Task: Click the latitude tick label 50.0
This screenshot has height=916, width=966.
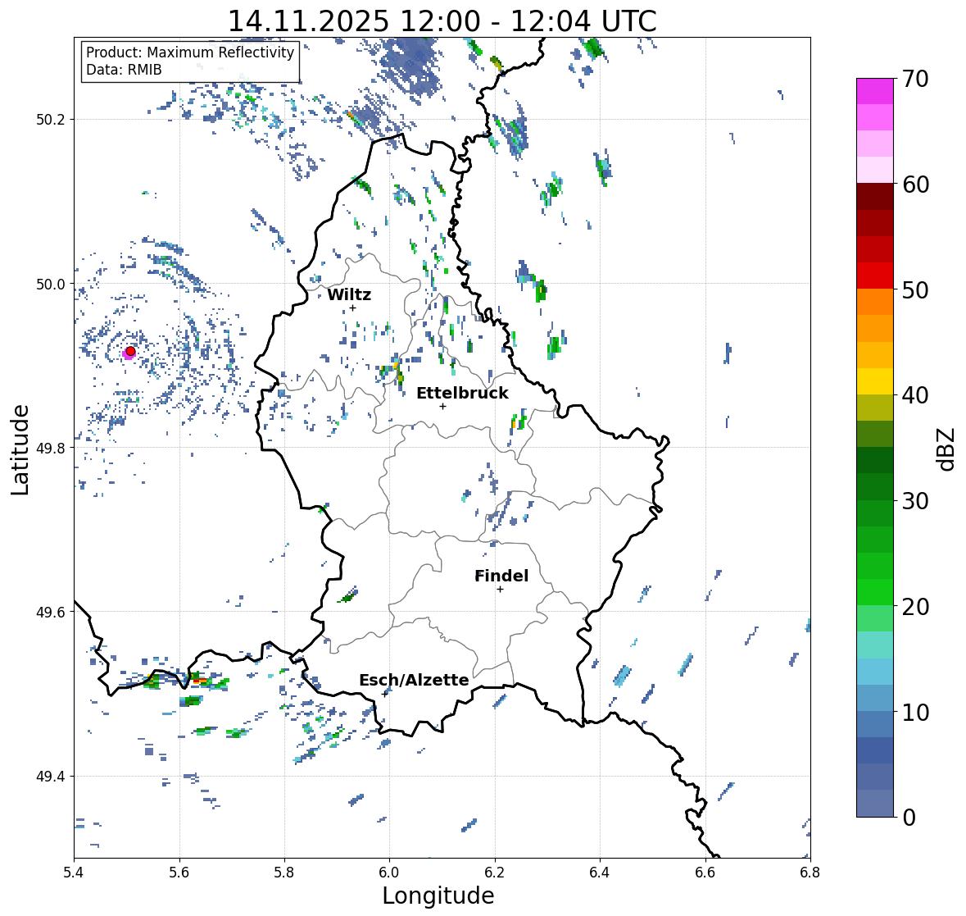Action: point(51,285)
